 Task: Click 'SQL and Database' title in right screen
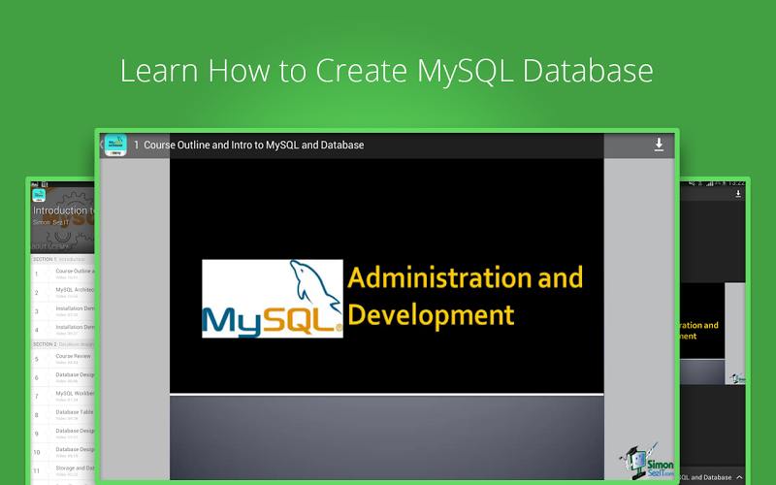pyautogui.click(x=706, y=477)
